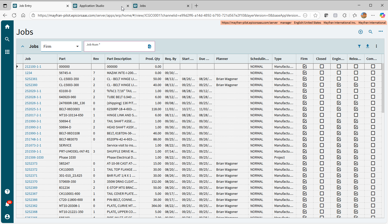Open the user profile icon in sidebar

(x=7, y=217)
